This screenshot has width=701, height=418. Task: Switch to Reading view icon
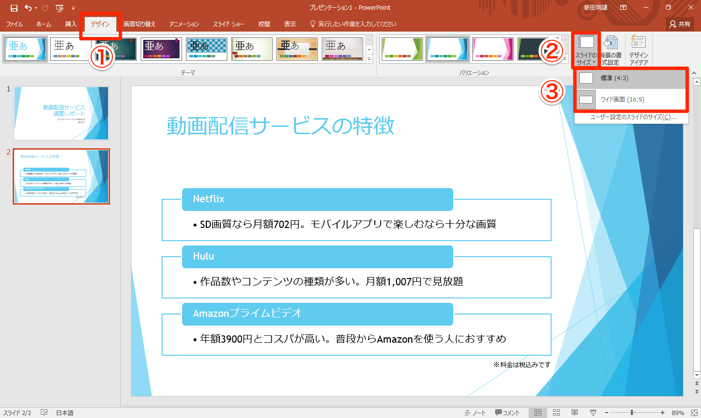tap(575, 413)
